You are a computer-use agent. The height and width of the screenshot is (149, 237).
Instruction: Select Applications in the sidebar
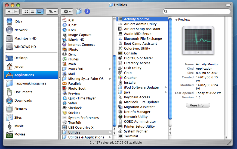click(x=31, y=75)
